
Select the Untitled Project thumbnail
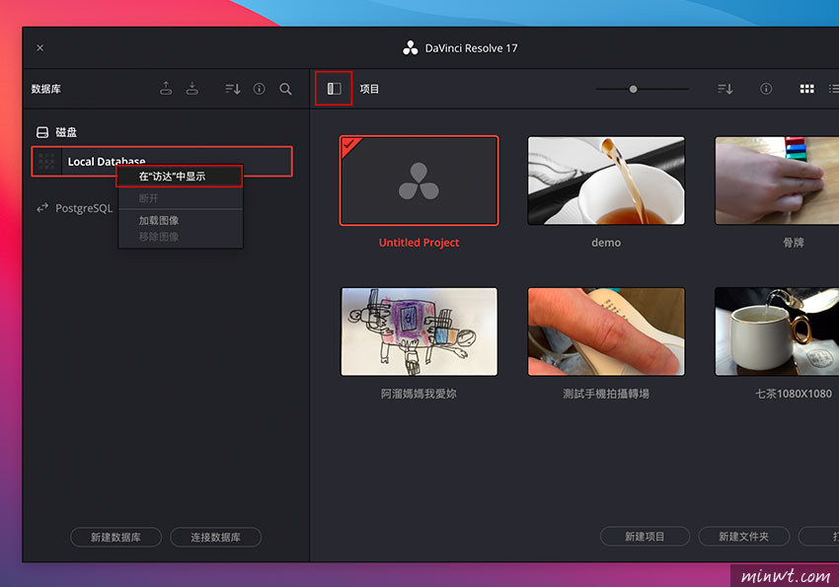click(x=419, y=181)
